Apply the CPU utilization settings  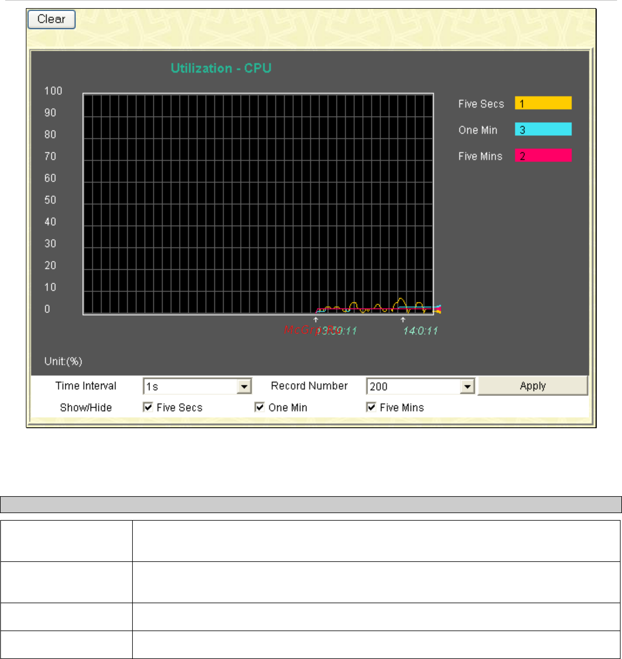click(x=533, y=386)
